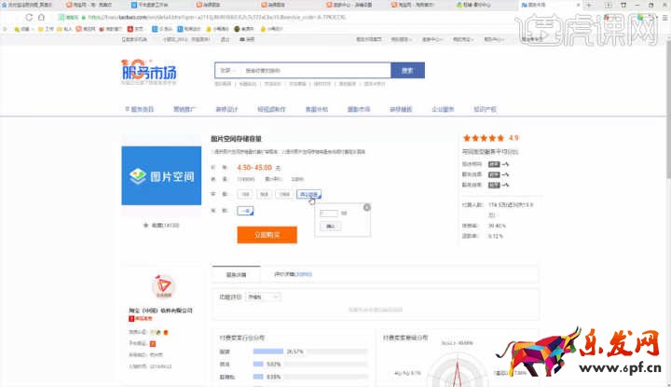
Task: Select the first capacity option 1G
Action: point(245,194)
